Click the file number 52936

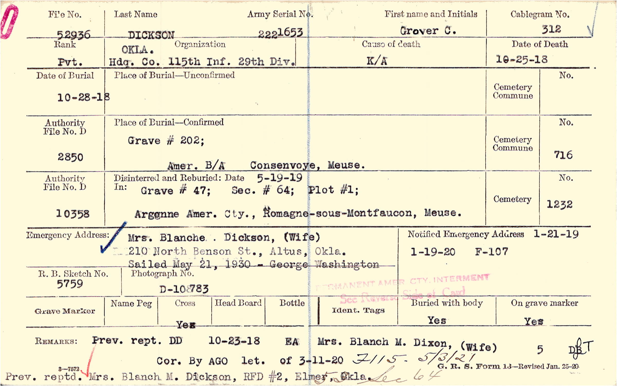coord(74,35)
